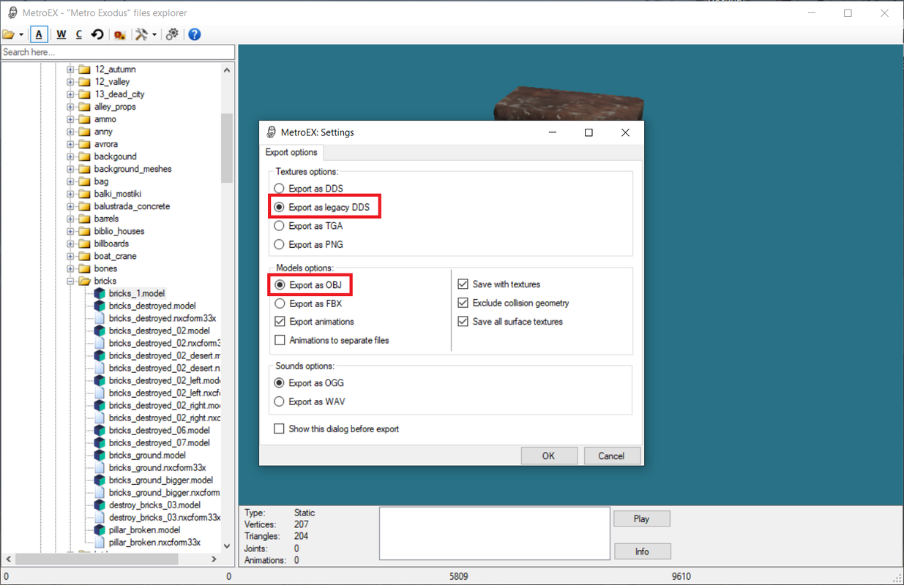Click destroy_bricks_03.model cube icon

(x=100, y=505)
